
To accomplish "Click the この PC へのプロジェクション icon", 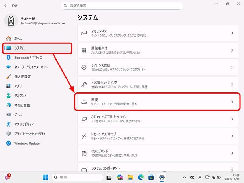I will coord(84,119).
